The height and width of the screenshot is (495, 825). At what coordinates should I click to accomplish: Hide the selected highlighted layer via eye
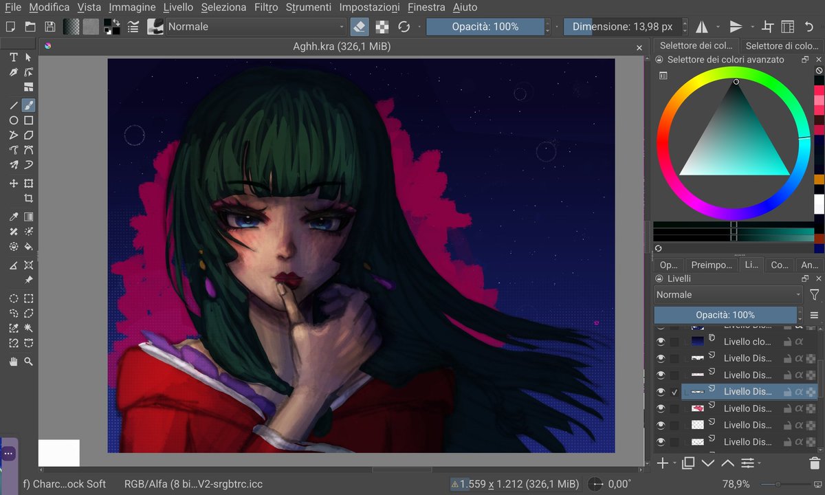point(661,392)
